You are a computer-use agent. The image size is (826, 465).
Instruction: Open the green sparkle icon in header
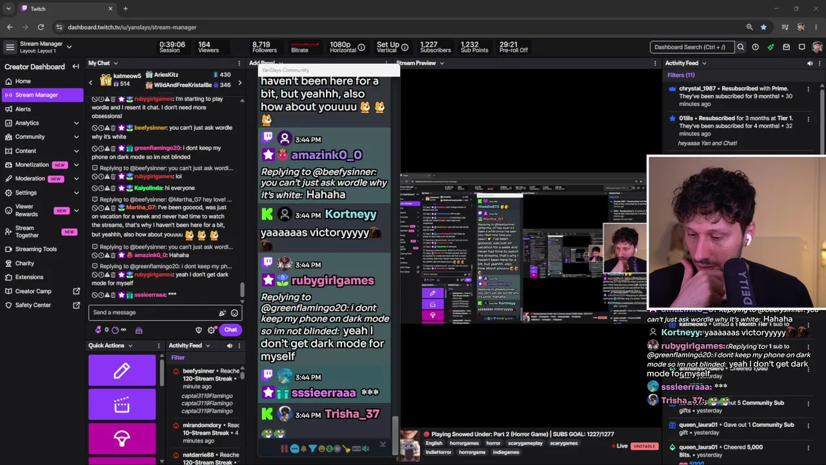coord(771,47)
